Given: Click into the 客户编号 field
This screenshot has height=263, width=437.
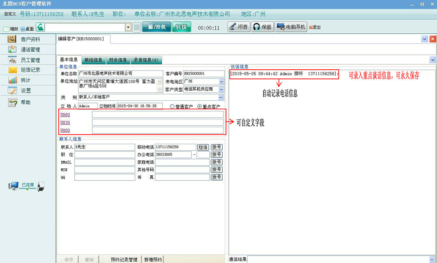Looking at the screenshot, I should (x=204, y=74).
